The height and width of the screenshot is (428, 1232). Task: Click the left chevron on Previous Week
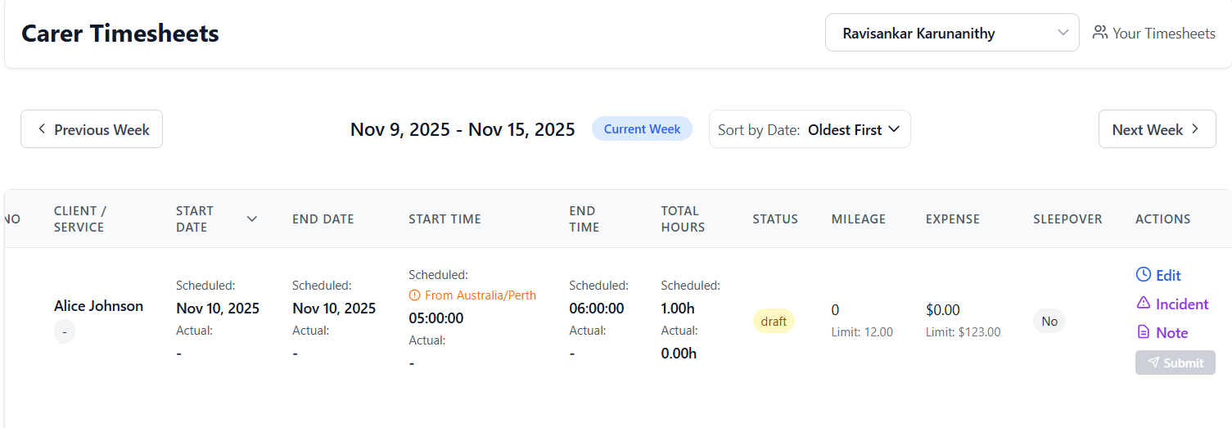42,129
